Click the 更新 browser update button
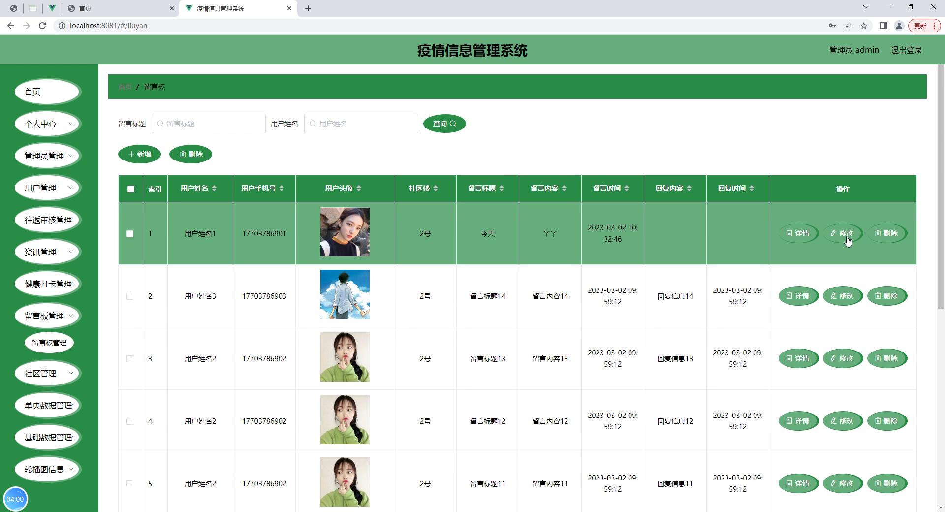945x512 pixels. [924, 26]
